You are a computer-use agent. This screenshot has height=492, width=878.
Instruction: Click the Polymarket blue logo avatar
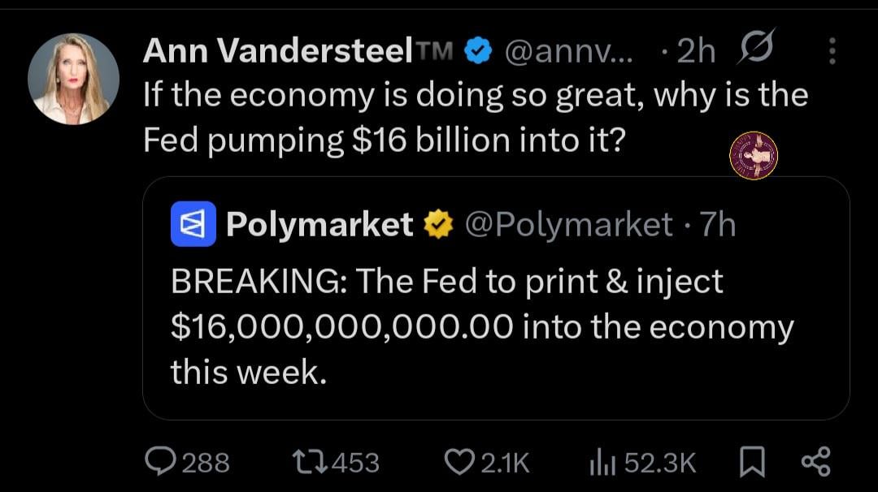click(x=193, y=224)
